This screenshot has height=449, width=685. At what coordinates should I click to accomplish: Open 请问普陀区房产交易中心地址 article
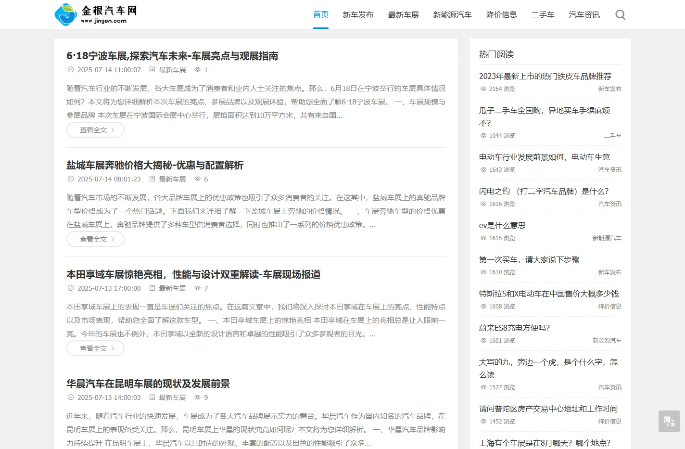548,409
